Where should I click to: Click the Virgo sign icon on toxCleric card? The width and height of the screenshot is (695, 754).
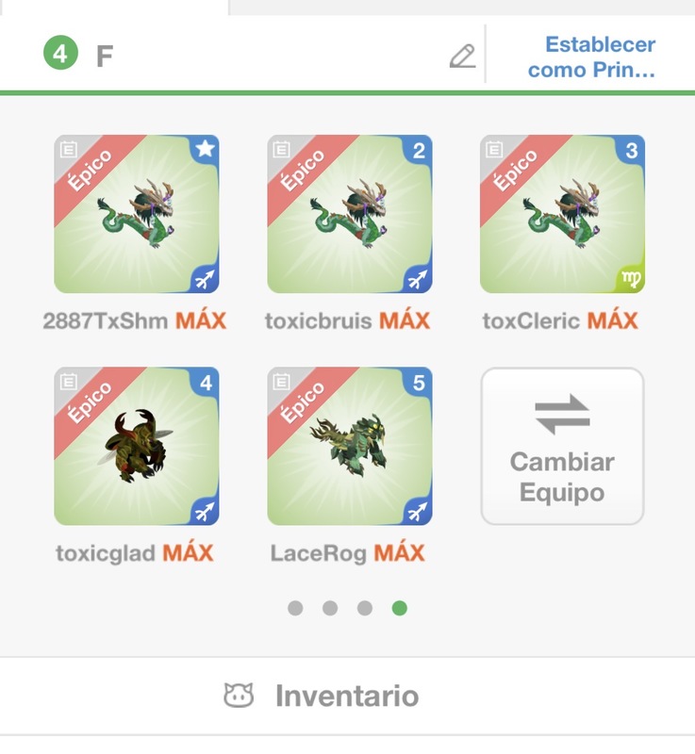[x=631, y=278]
